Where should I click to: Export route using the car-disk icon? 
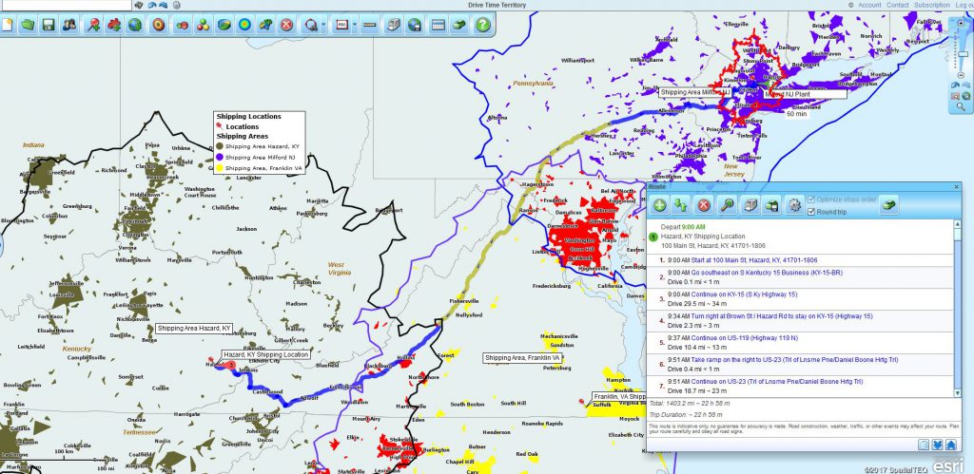tap(771, 205)
